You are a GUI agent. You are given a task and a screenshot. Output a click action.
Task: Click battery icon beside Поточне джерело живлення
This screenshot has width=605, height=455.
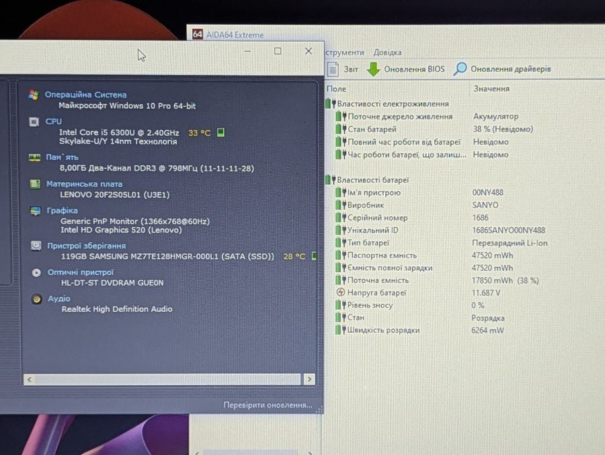click(x=341, y=116)
